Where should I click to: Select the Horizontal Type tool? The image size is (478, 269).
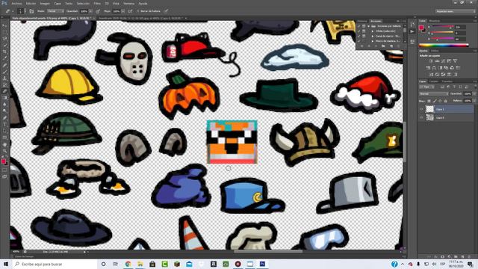tap(4, 124)
